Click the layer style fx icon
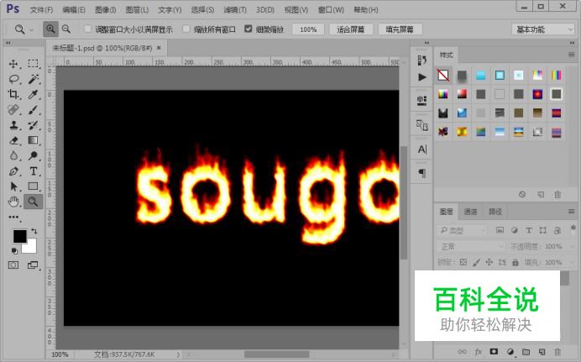The width and height of the screenshot is (581, 362). coord(479,352)
